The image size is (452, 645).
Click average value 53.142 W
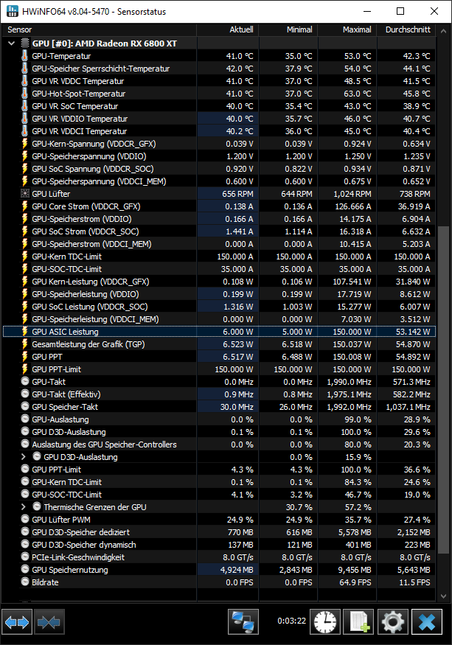tap(413, 332)
